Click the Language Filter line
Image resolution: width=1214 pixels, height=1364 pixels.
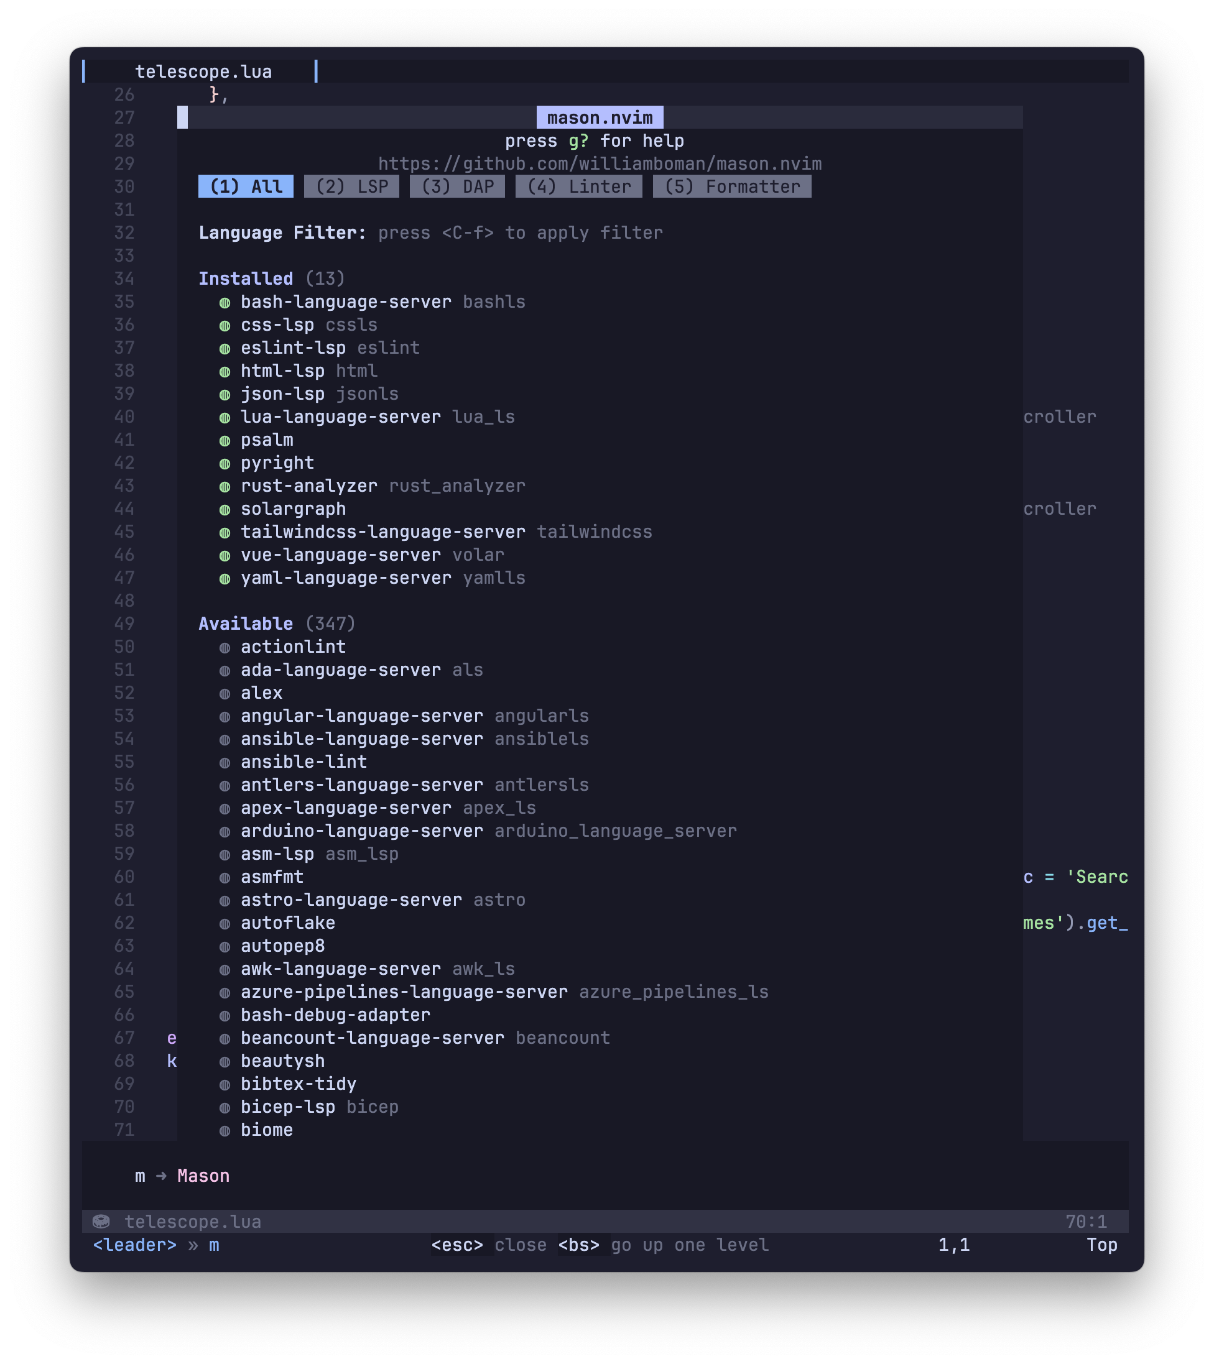pos(430,233)
